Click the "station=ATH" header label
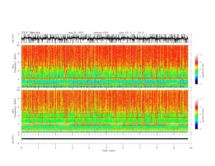The width and height of the screenshot is (215, 166). coord(101,33)
